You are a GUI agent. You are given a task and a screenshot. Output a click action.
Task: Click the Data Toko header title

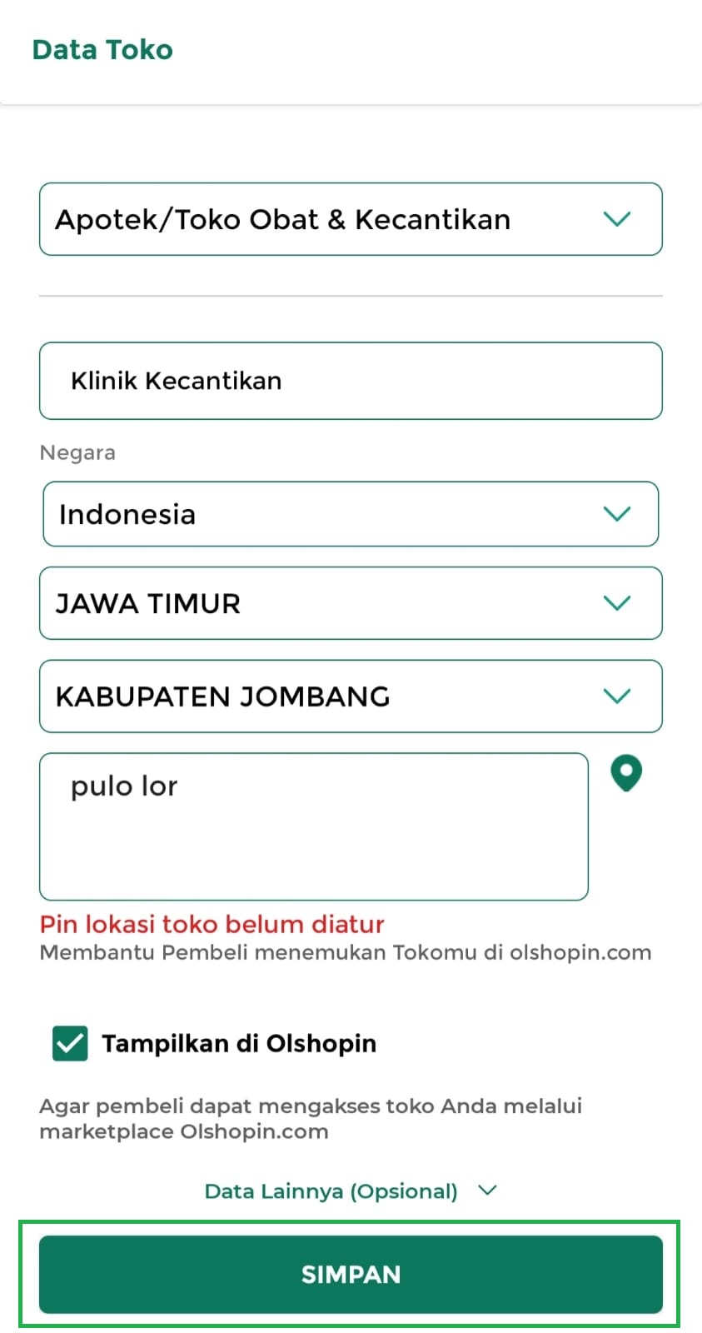coord(102,50)
